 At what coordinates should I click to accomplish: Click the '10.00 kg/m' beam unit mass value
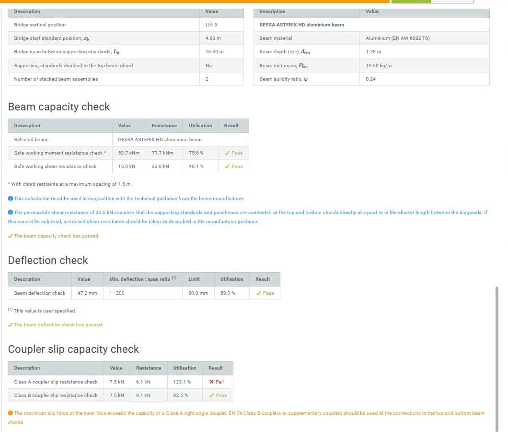[x=379, y=66]
